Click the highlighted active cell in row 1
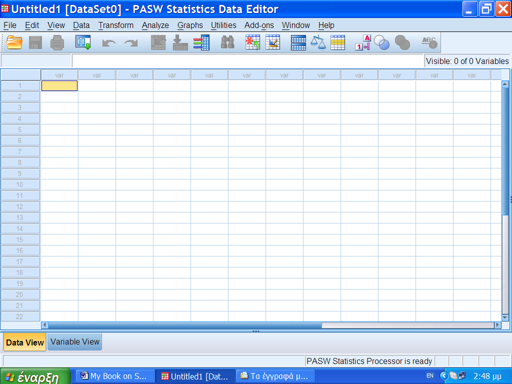 click(x=59, y=86)
